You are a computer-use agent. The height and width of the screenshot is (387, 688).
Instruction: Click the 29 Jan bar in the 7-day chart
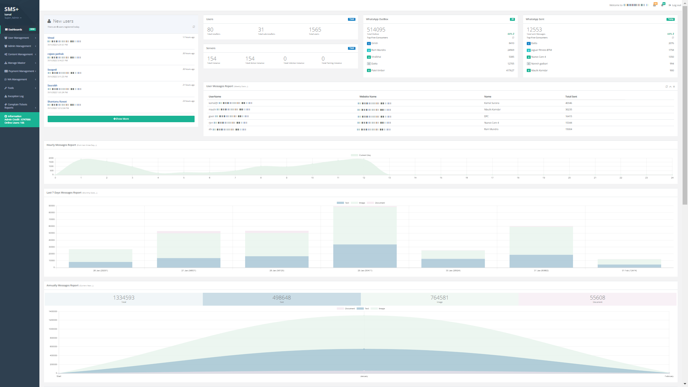[x=365, y=237]
